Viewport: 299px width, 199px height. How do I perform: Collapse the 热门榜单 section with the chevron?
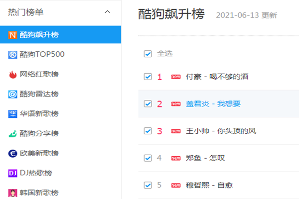108,12
